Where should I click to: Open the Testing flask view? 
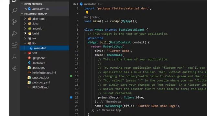click(14, 57)
